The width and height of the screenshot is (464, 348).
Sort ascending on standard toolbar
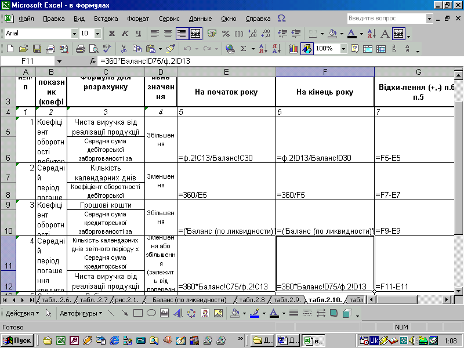point(263,49)
